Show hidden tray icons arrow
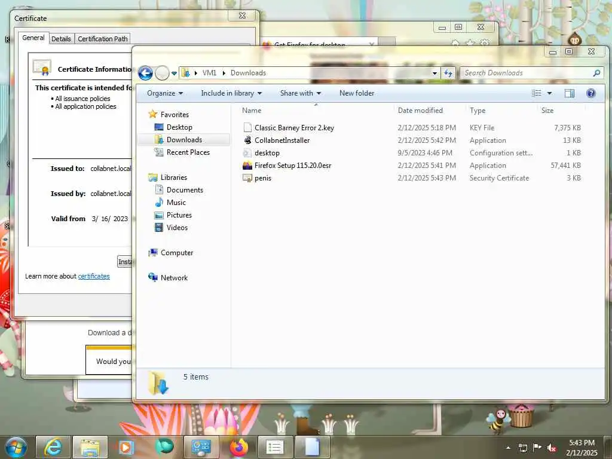Viewport: 612px width, 459px height. (x=508, y=448)
